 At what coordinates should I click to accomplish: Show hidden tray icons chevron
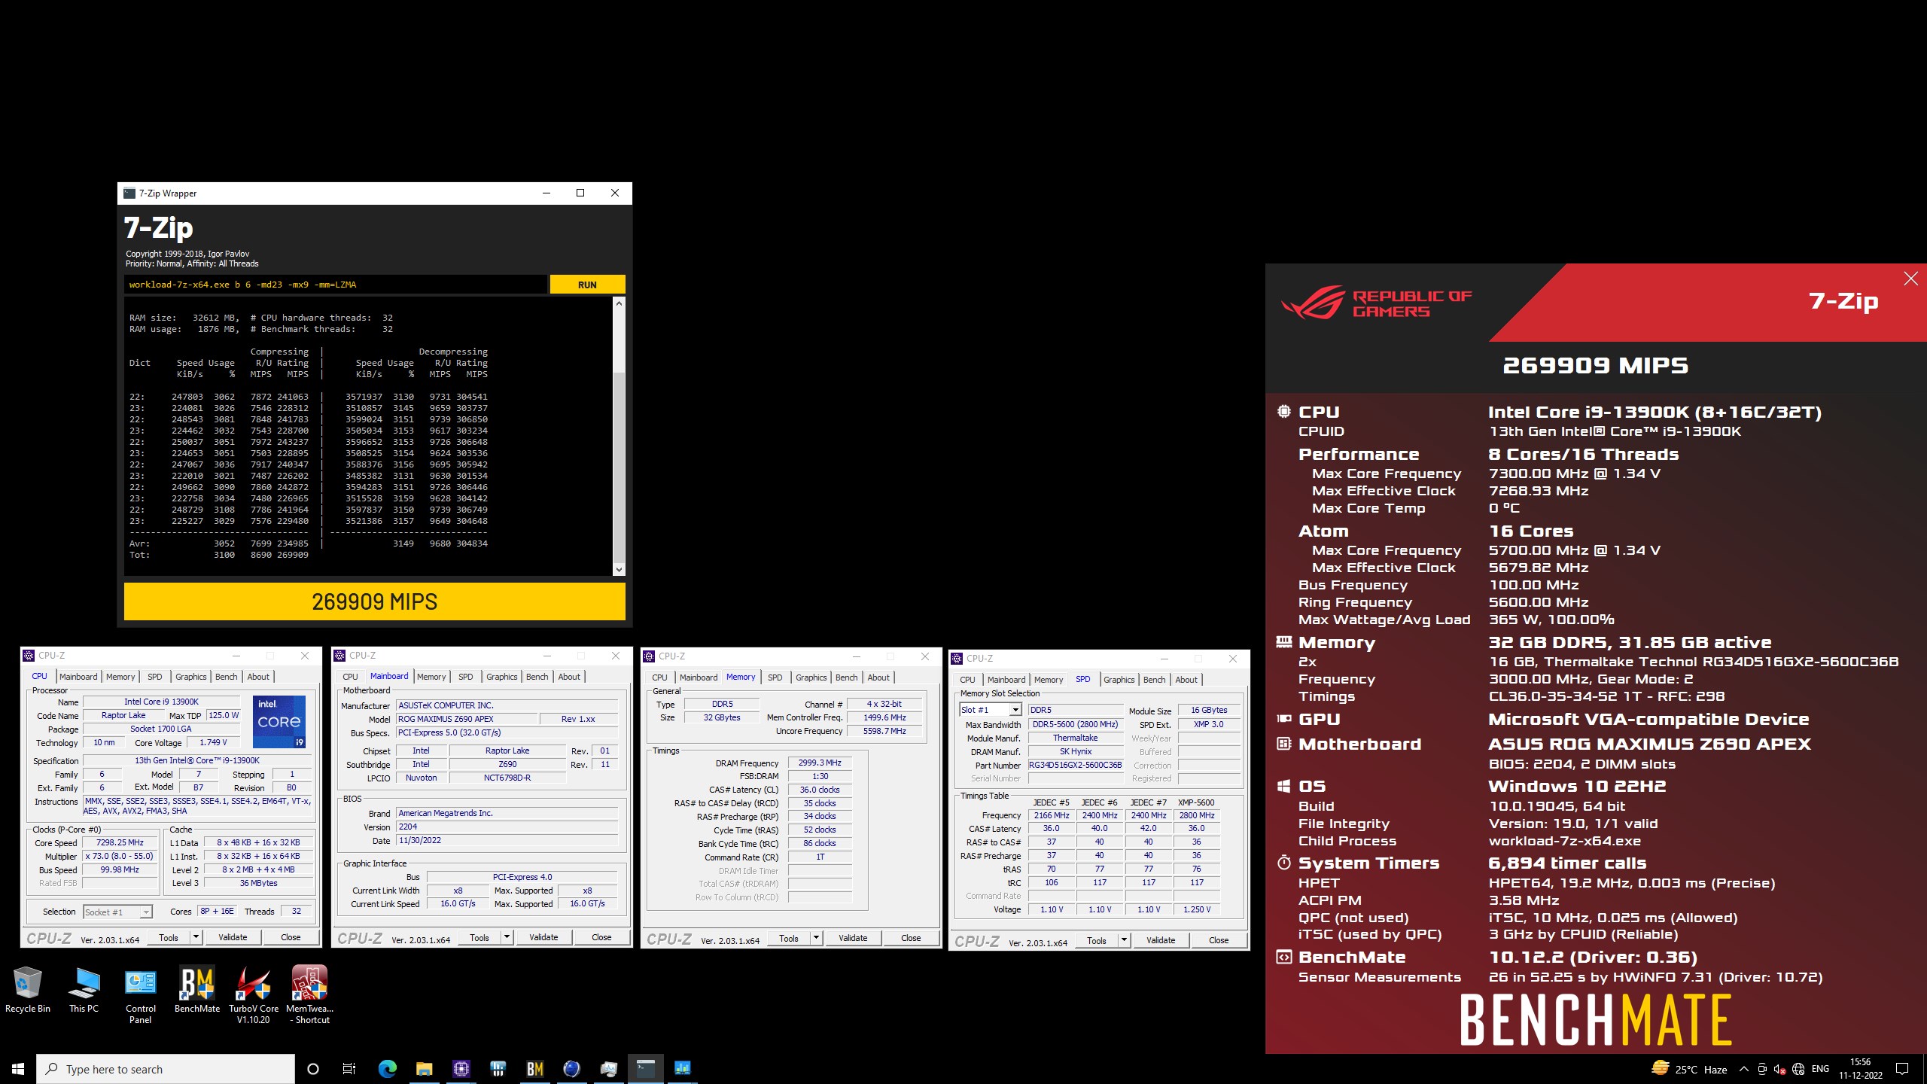[1743, 1069]
